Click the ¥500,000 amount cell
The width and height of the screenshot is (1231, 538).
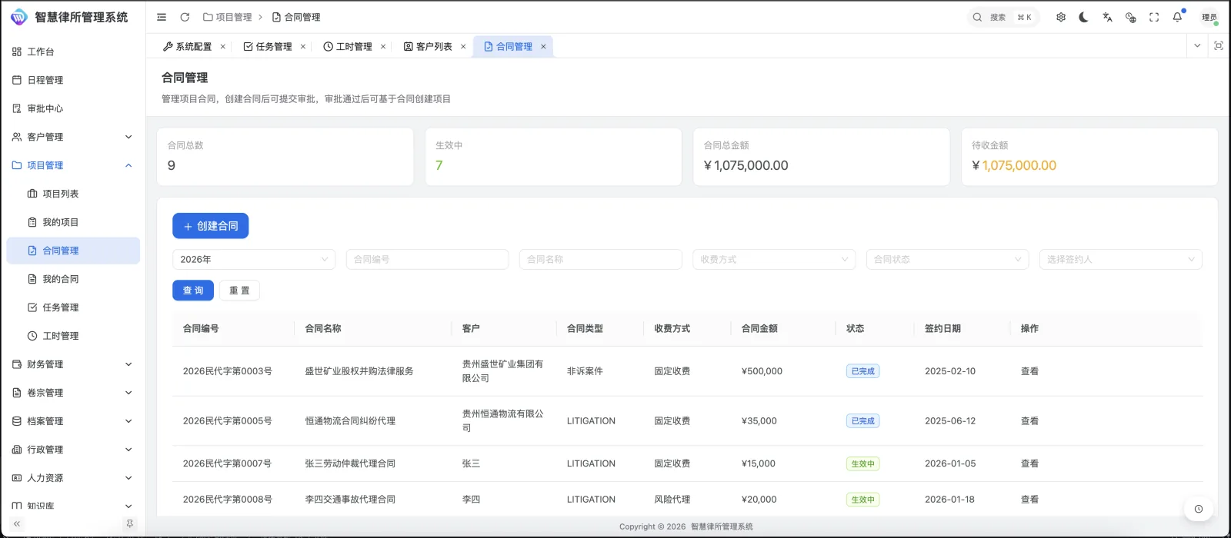[x=762, y=371]
